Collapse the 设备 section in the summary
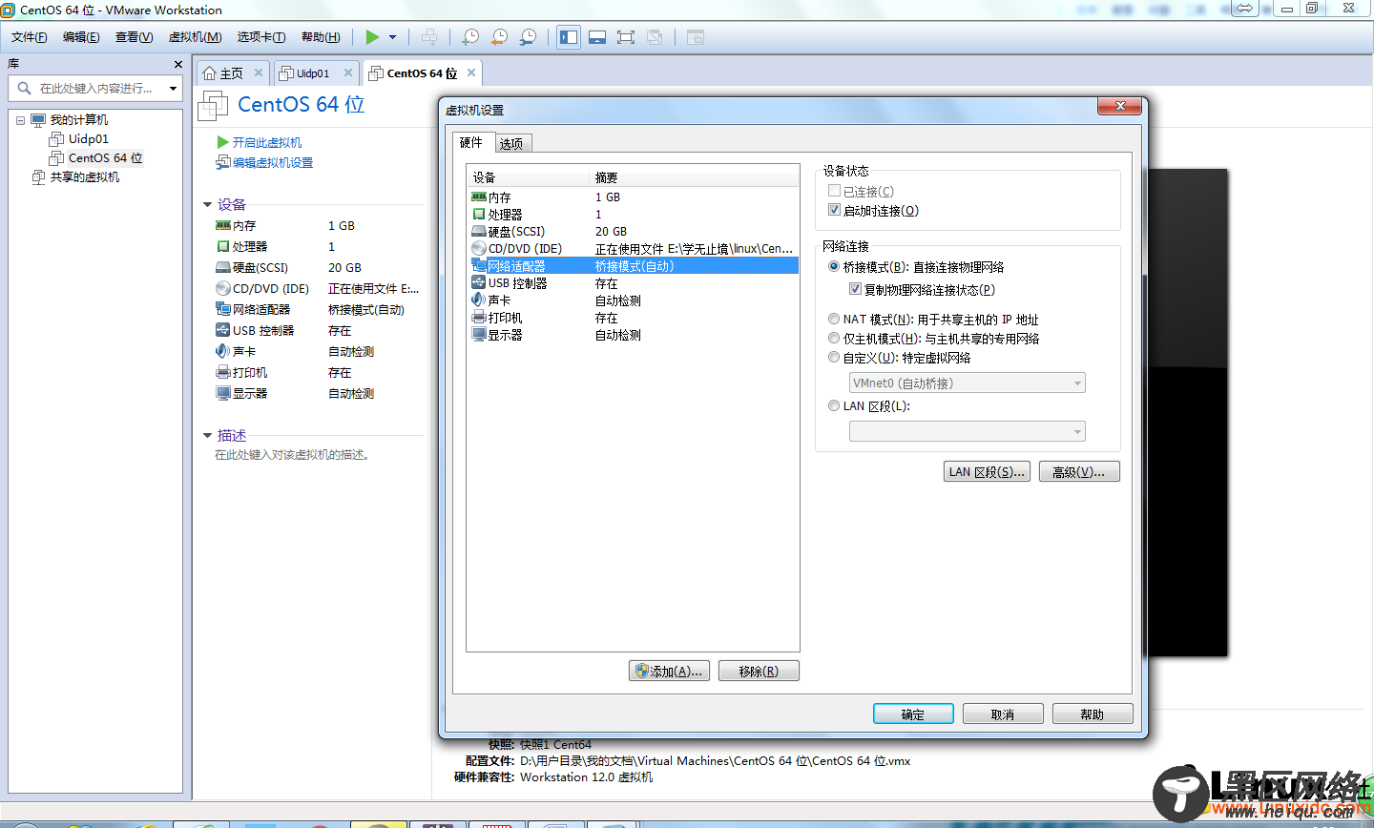Image resolution: width=1374 pixels, height=828 pixels. tap(207, 205)
